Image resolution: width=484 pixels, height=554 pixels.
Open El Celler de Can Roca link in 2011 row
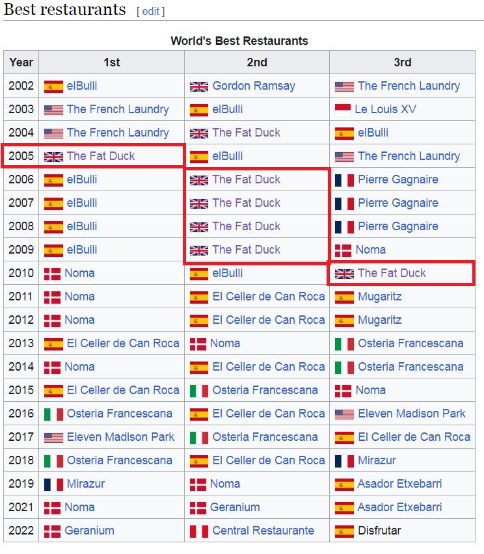(x=268, y=297)
